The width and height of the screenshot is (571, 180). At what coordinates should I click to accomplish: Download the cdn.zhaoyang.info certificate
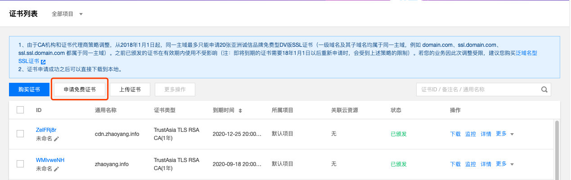tap(455, 134)
